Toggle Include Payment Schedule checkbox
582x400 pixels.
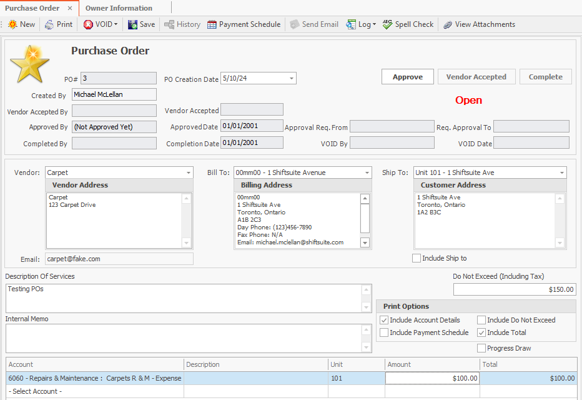pyautogui.click(x=384, y=332)
